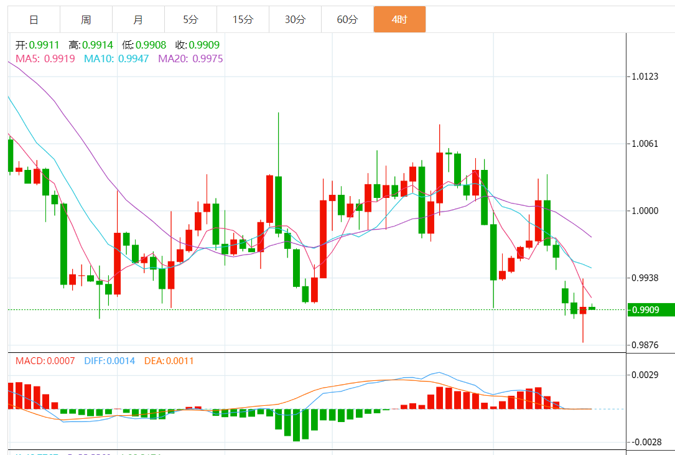Click the DIFF value 0.0014
Screen dimensions: 675x455
pyautogui.click(x=121, y=360)
